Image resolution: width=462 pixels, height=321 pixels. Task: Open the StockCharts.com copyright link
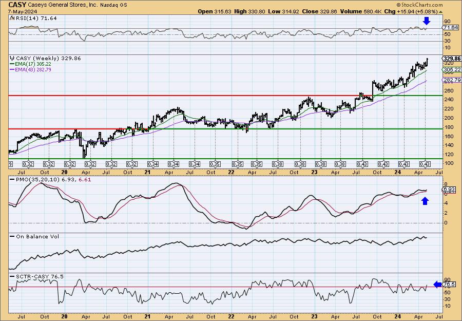coord(419,5)
